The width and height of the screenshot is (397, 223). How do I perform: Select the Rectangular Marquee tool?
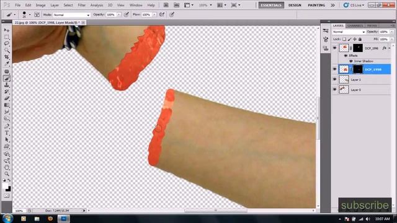point(7,37)
